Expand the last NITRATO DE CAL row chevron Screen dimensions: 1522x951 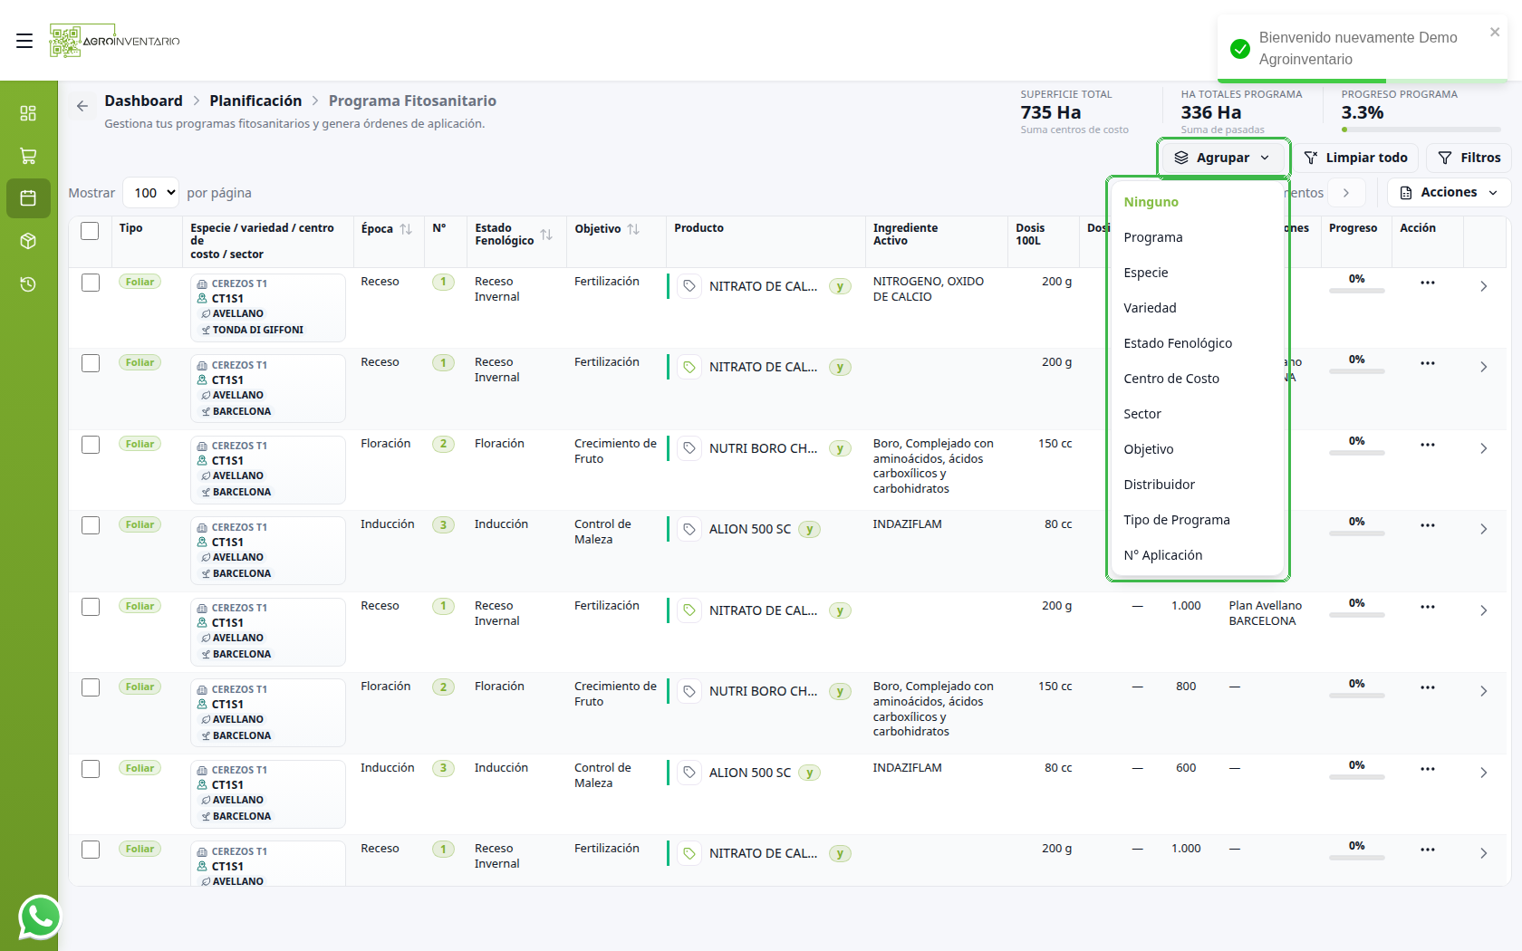point(1483,853)
